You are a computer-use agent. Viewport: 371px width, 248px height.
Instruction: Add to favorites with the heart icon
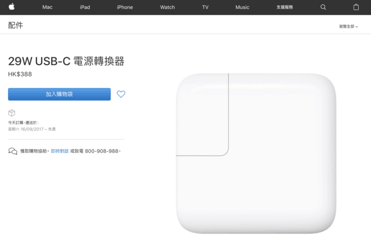click(121, 94)
